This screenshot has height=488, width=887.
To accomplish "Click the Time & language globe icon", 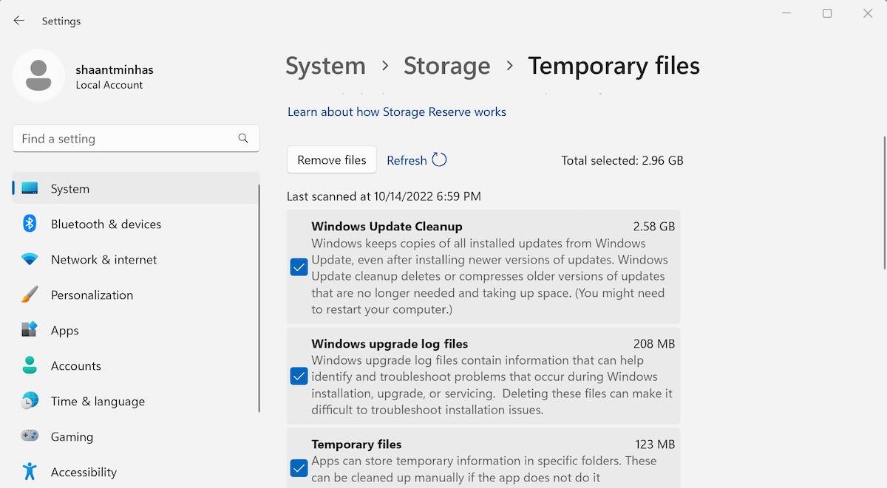I will tap(30, 401).
